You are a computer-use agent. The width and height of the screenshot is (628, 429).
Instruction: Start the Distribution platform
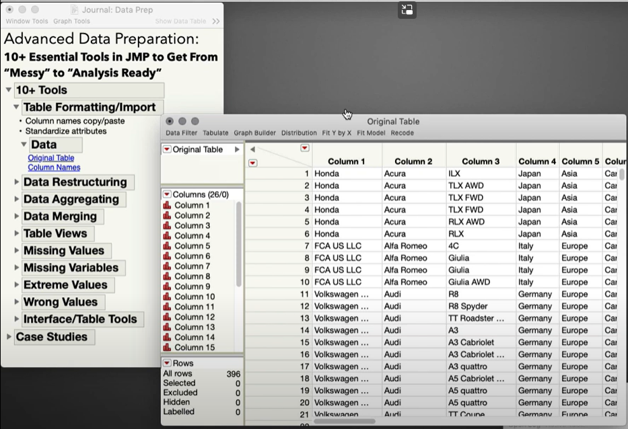299,133
